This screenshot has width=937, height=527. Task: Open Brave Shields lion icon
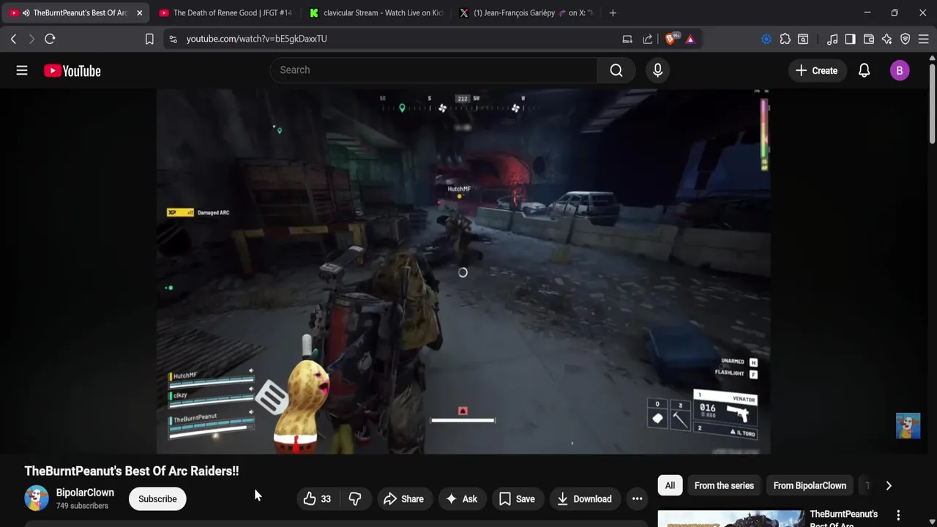tap(671, 39)
